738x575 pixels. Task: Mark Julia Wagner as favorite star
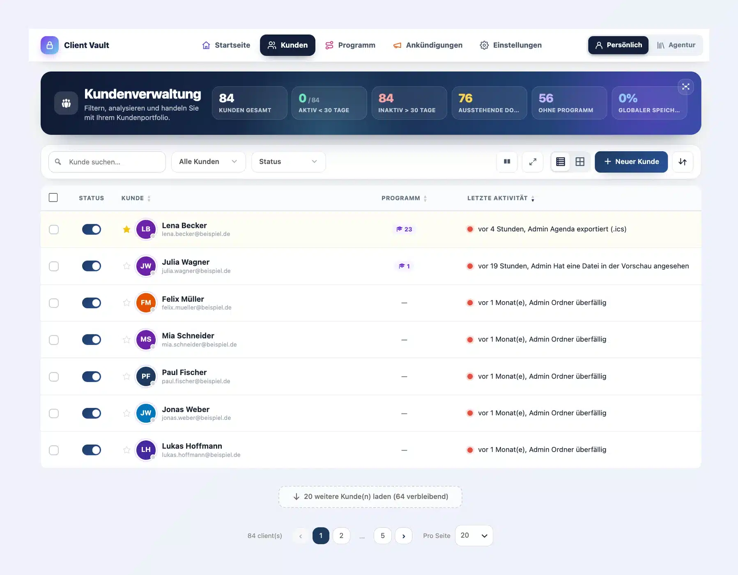126,266
